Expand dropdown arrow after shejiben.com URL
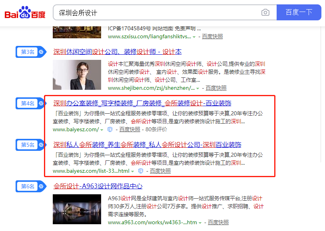This screenshot has width=325, height=231. click(198, 89)
